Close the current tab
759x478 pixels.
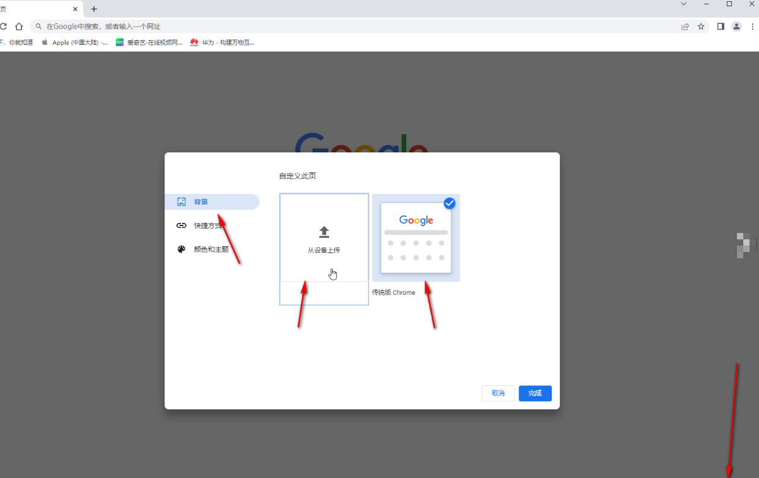76,9
